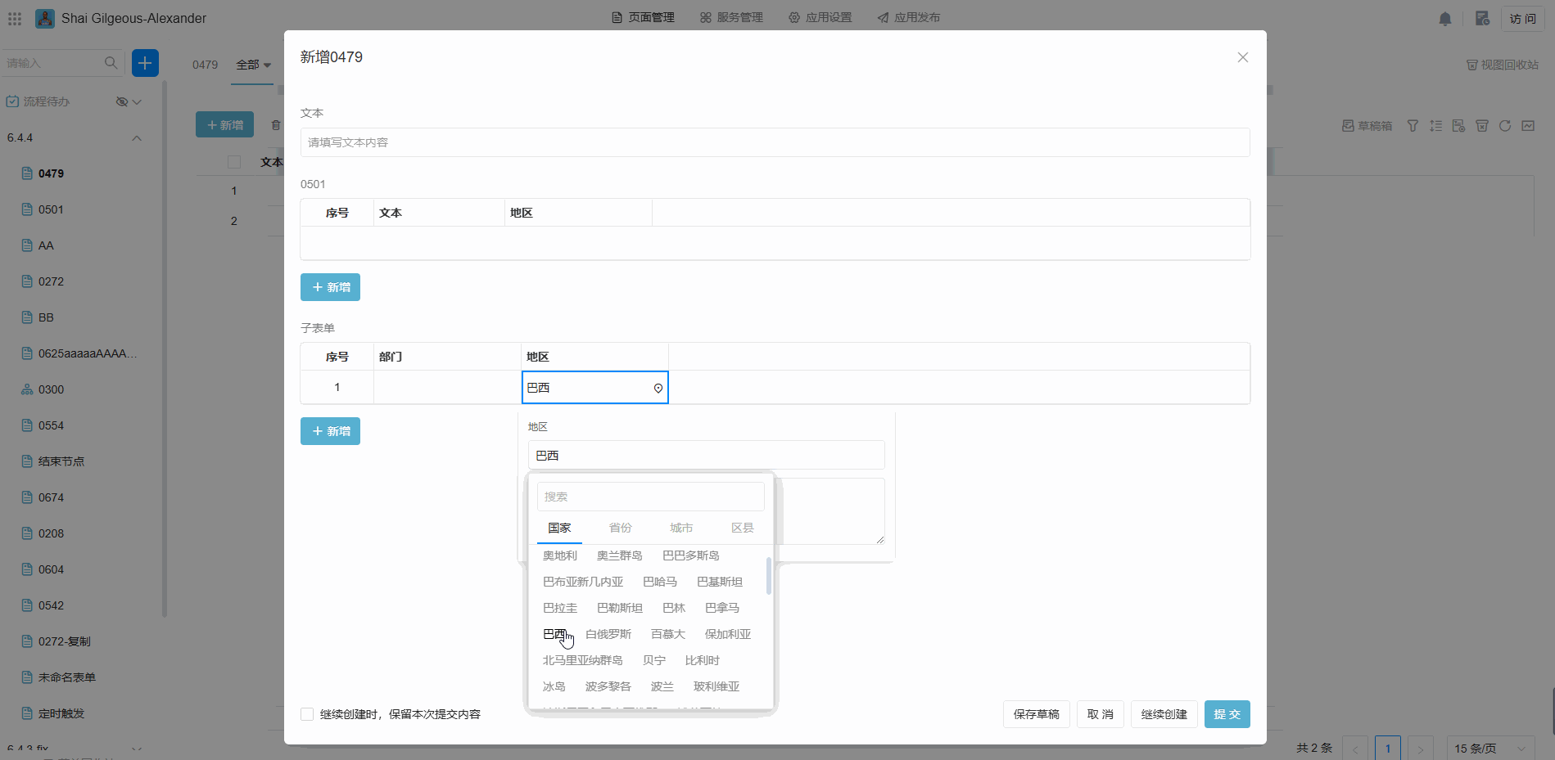Click the refresh icon in table toolbar
The width and height of the screenshot is (1555, 760).
(x=1505, y=126)
